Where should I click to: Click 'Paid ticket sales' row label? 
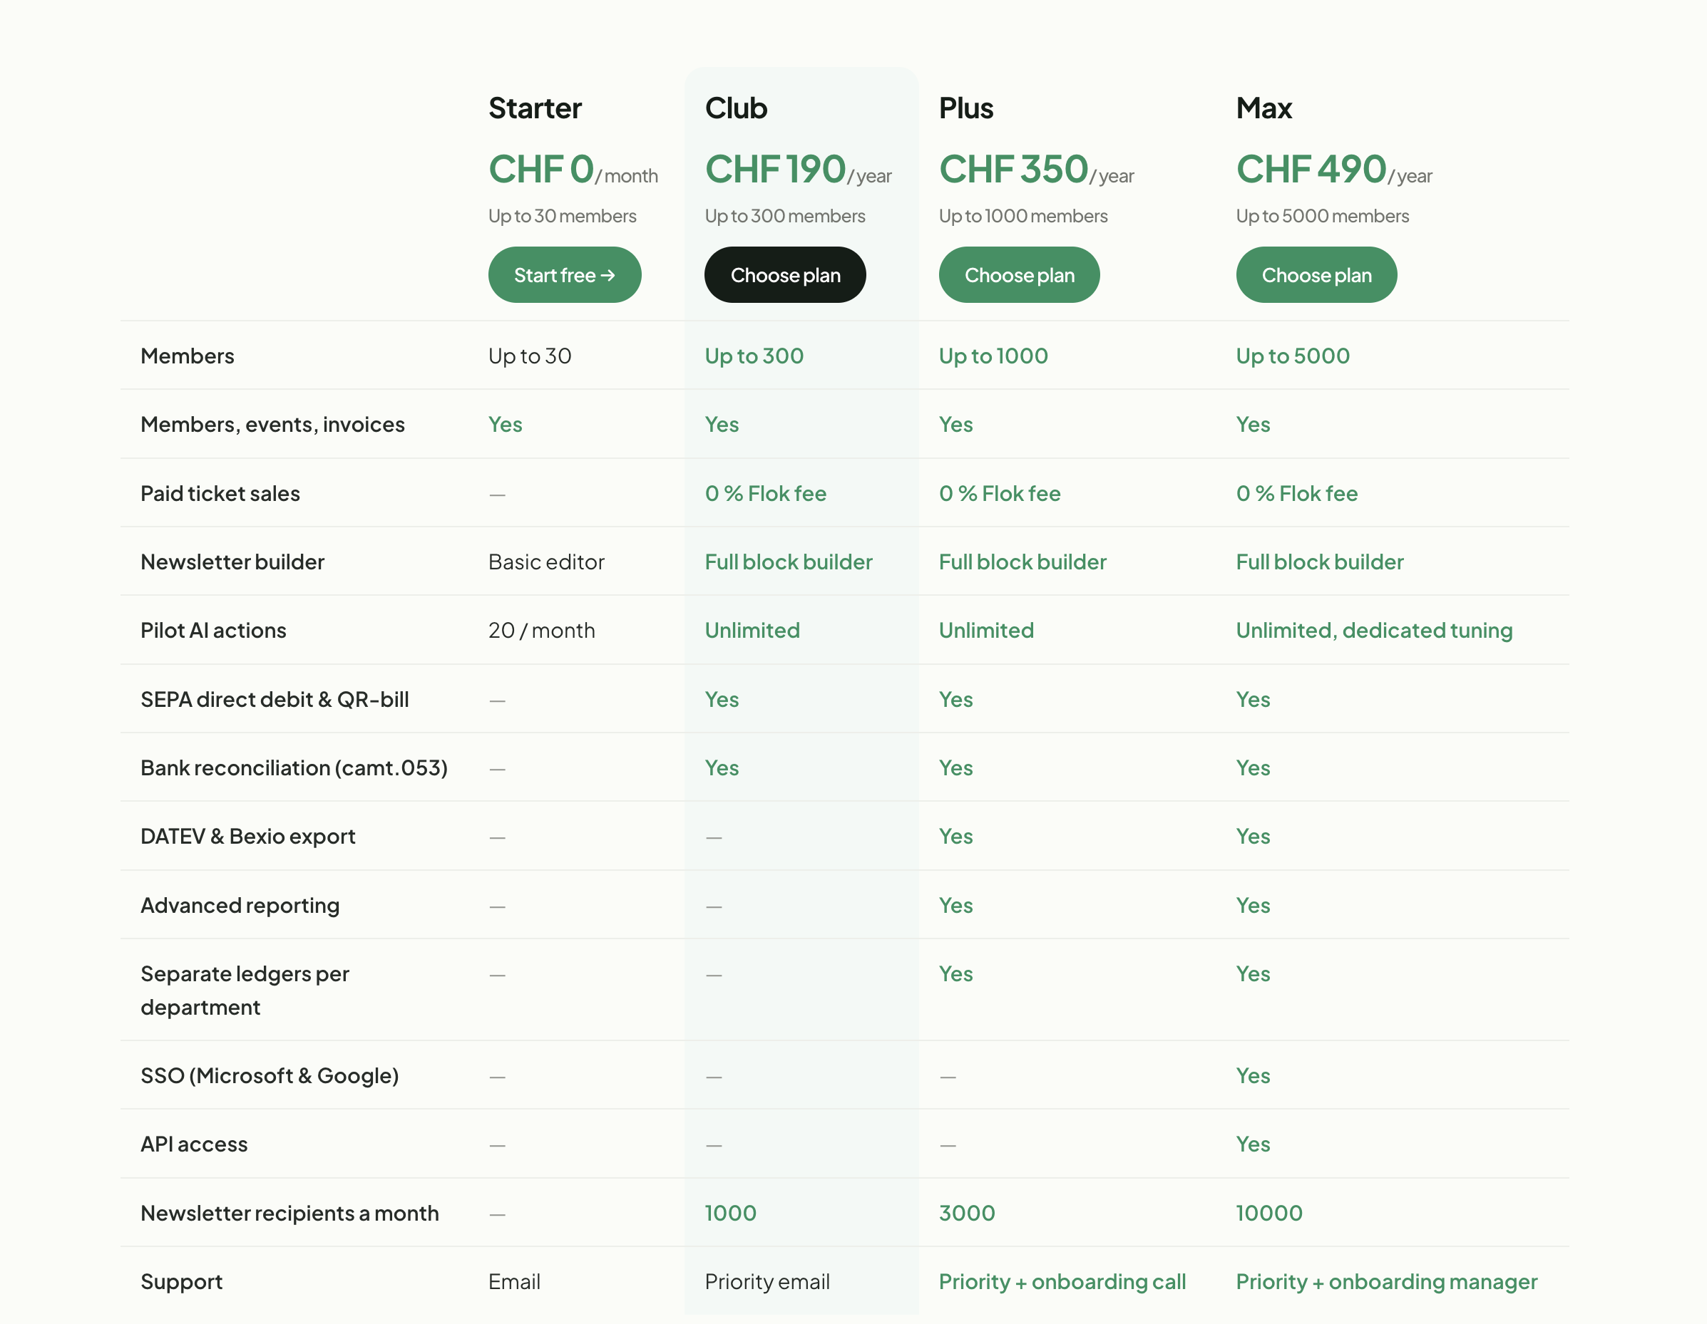click(x=220, y=494)
